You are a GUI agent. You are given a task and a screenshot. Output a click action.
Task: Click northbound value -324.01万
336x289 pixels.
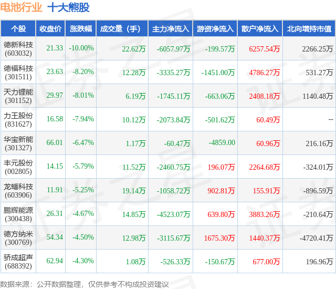point(318,167)
